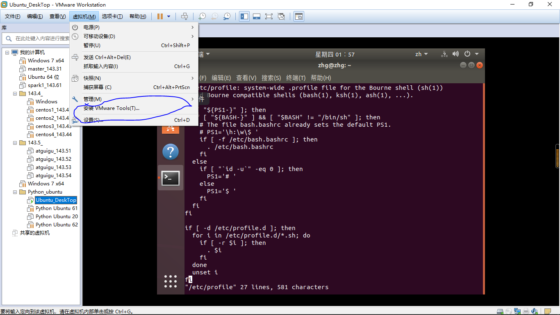The width and height of the screenshot is (560, 315).
Task: Open the VMware 编辑(E) menu
Action: (x=35, y=16)
